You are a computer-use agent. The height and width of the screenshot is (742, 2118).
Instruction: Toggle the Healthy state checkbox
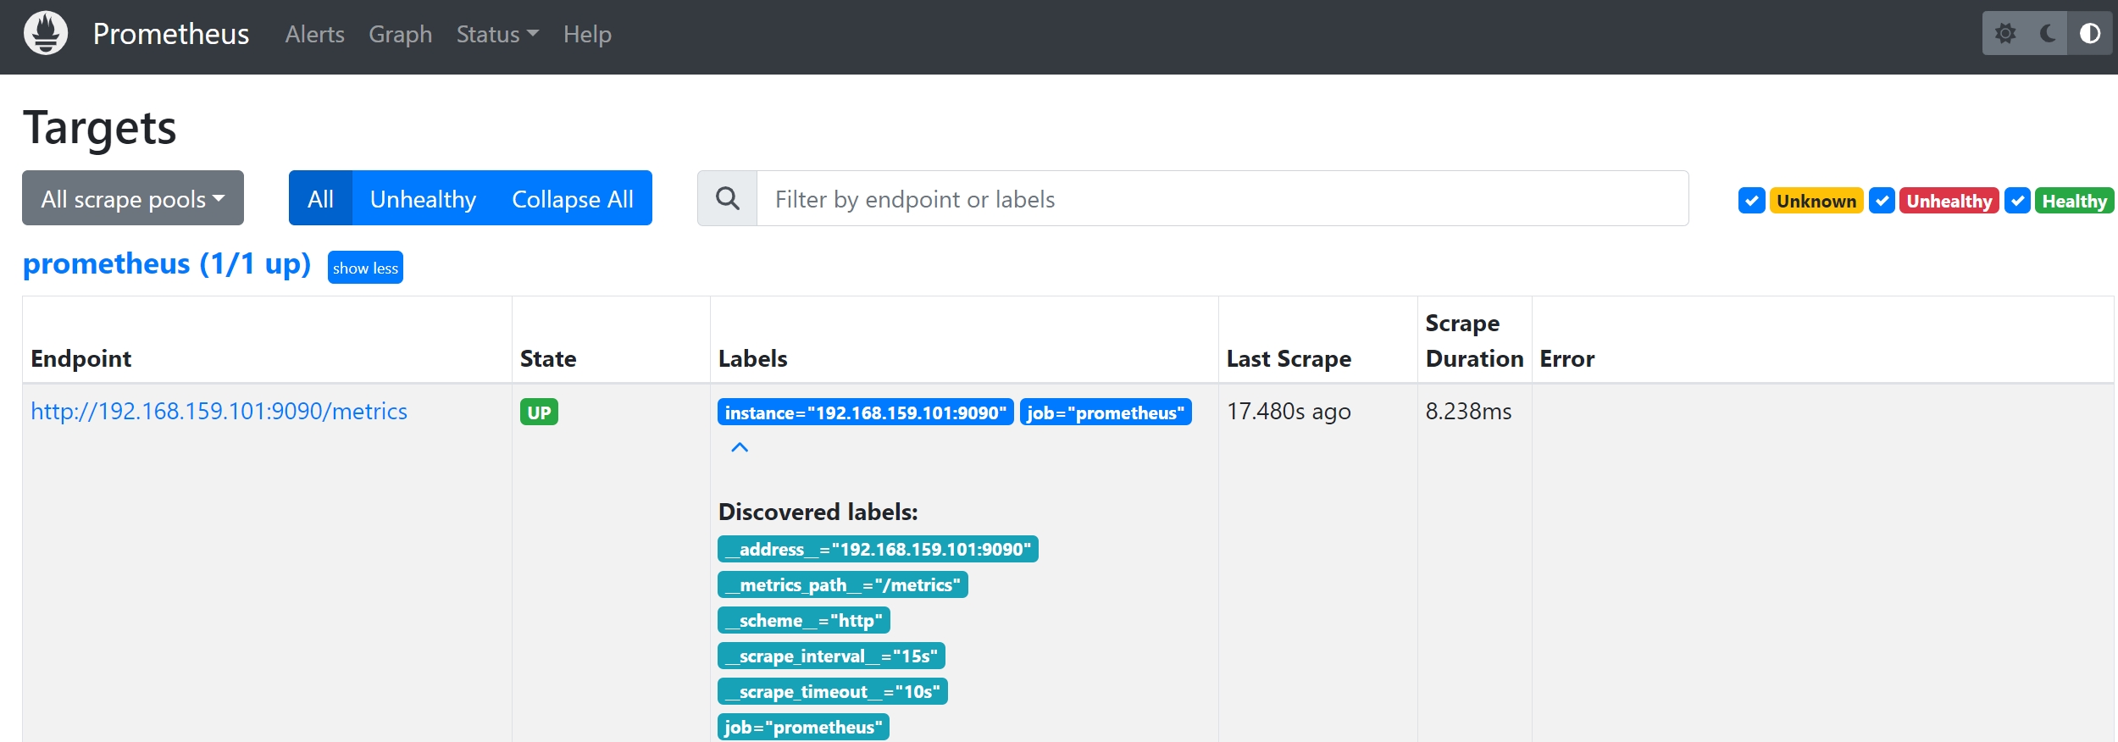point(2017,201)
